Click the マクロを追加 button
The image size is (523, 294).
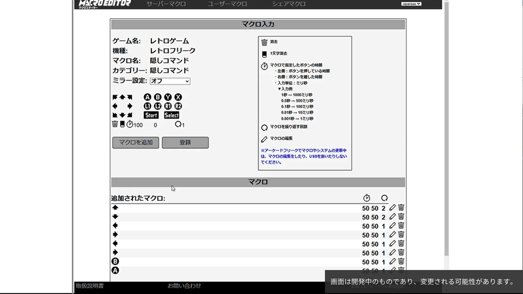(136, 143)
